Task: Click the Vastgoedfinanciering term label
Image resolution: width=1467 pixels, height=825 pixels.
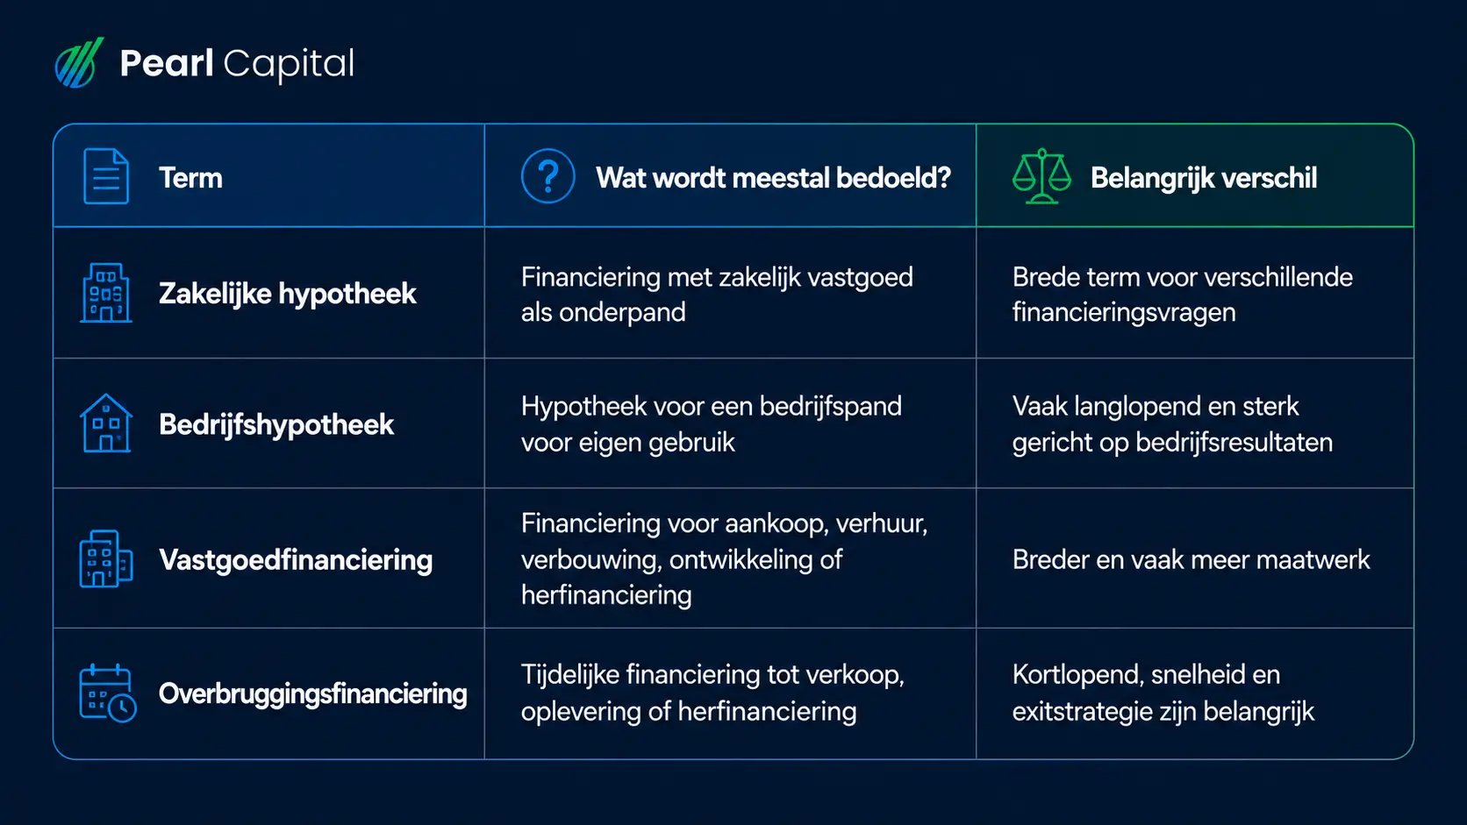Action: click(296, 559)
